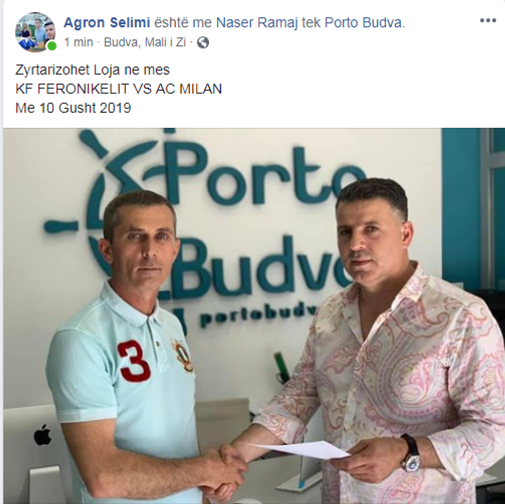The width and height of the screenshot is (505, 504).
Task: Open the three-dot post options menu
Action: coord(488,20)
